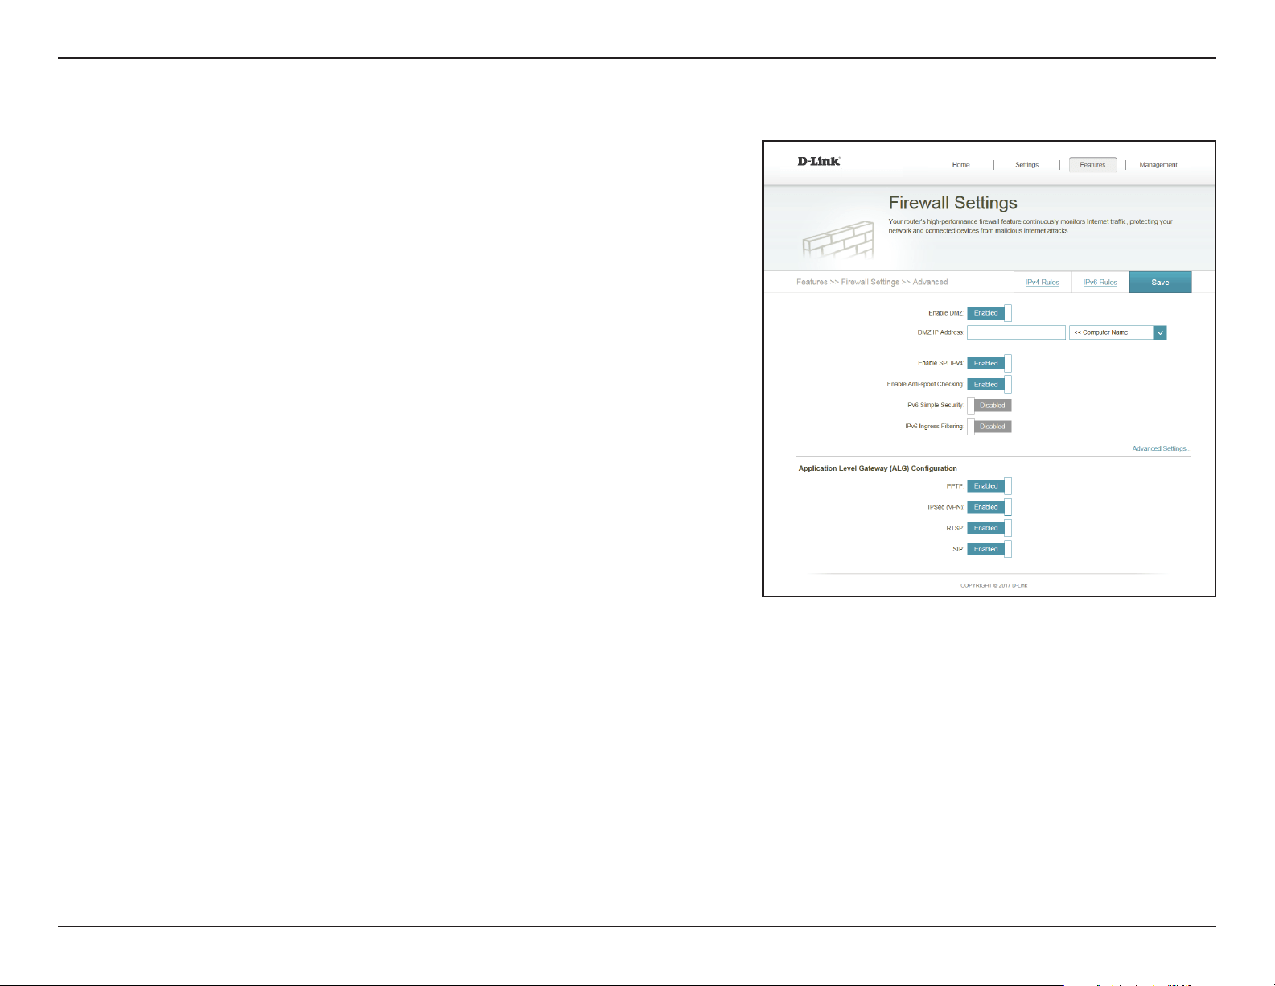Click the DMZ IP Address field

click(x=1016, y=332)
